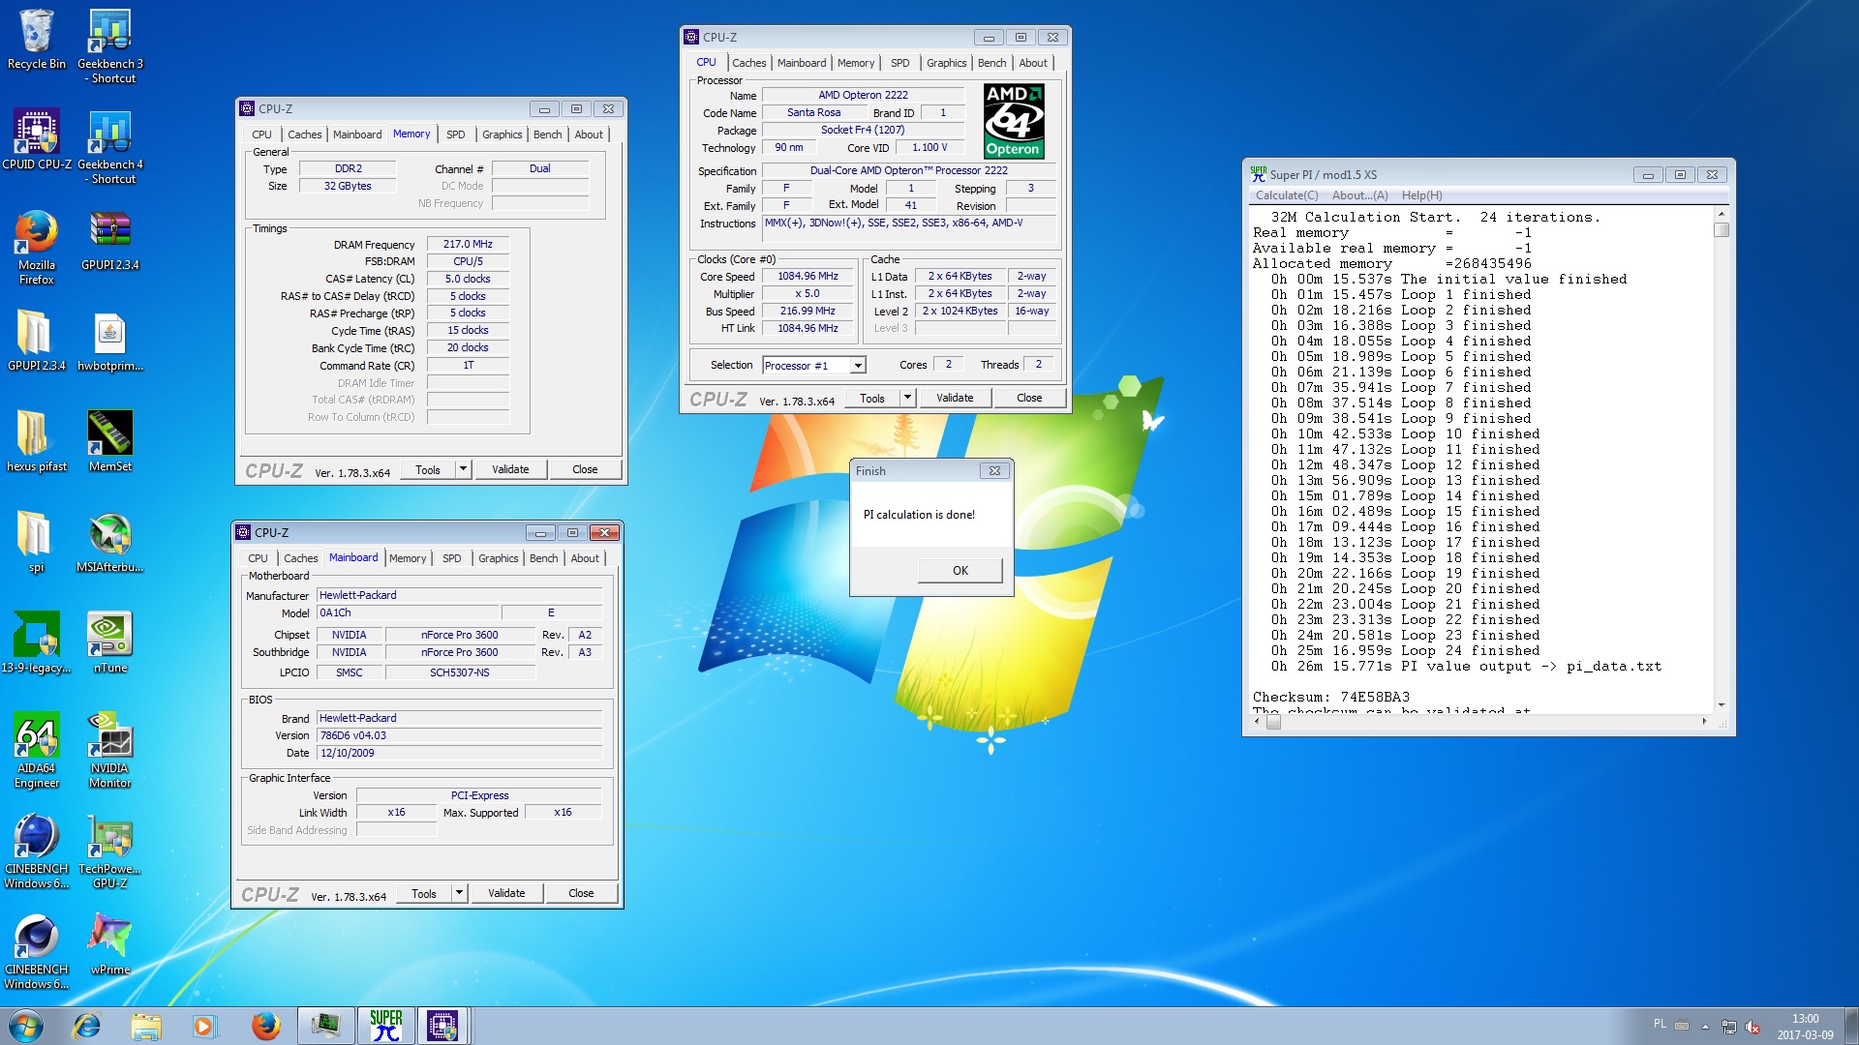Click Super PI horizontal scrollbar right arrow
Screen dimensions: 1859x1045
(x=1704, y=722)
